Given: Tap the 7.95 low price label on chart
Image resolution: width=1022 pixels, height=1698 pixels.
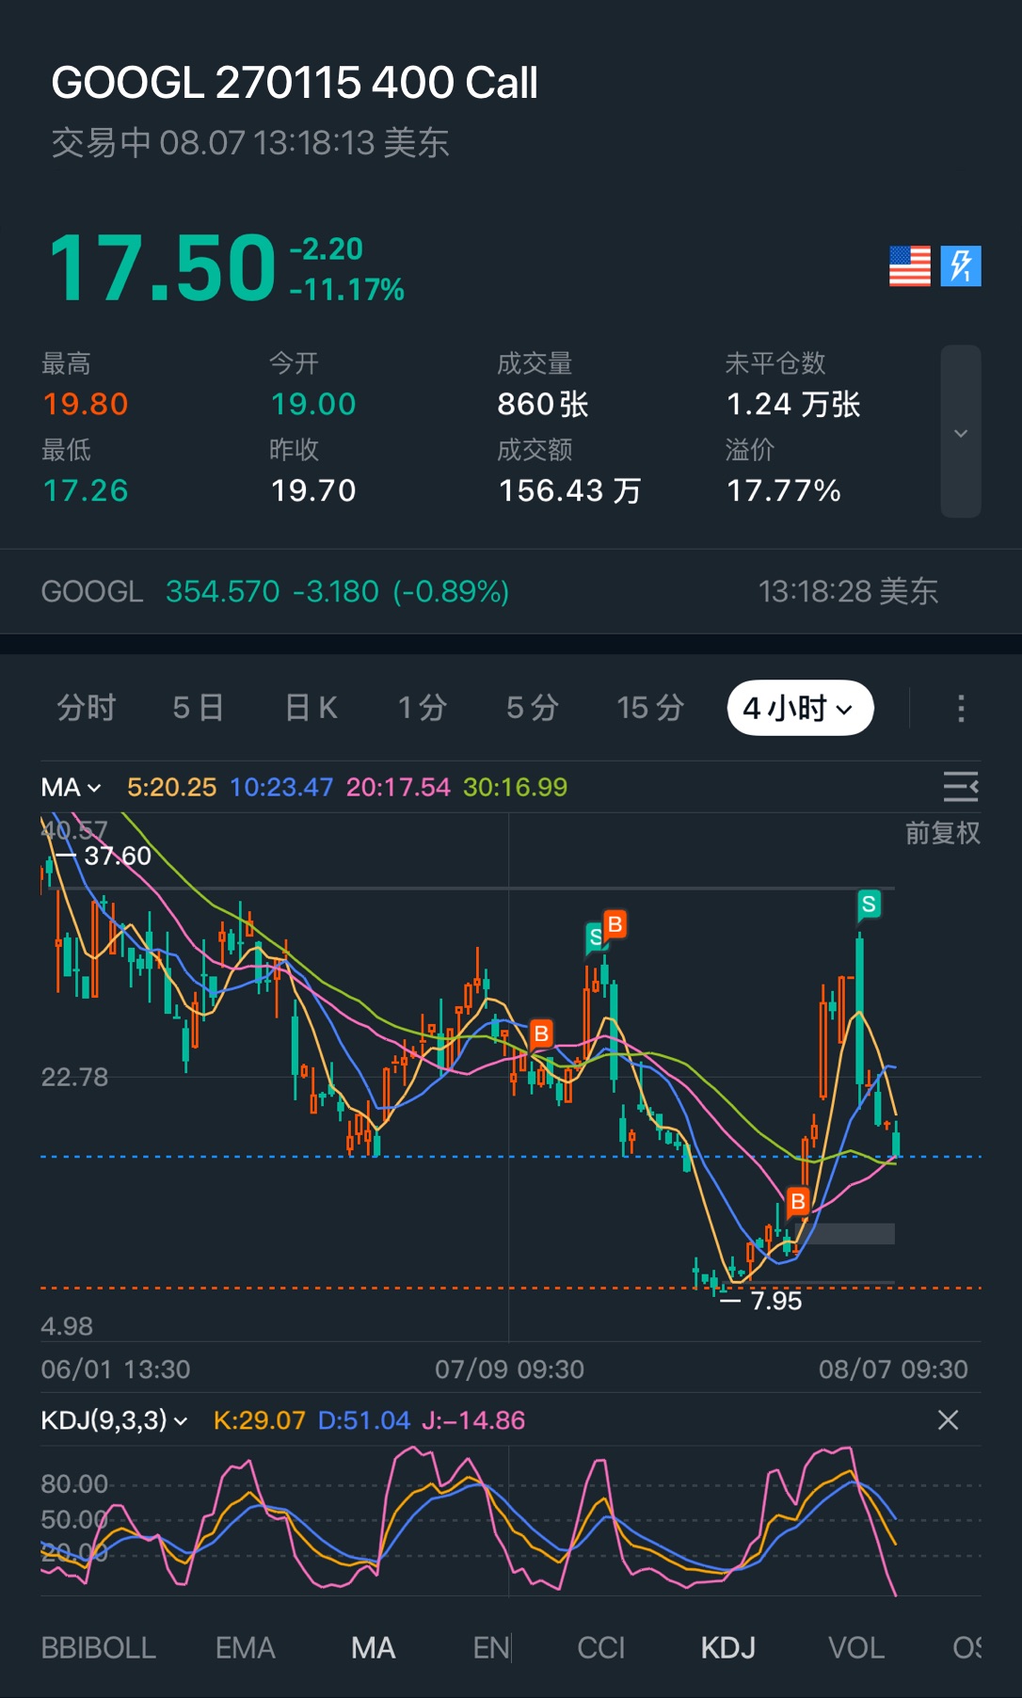Looking at the screenshot, I should pyautogui.click(x=775, y=1301).
